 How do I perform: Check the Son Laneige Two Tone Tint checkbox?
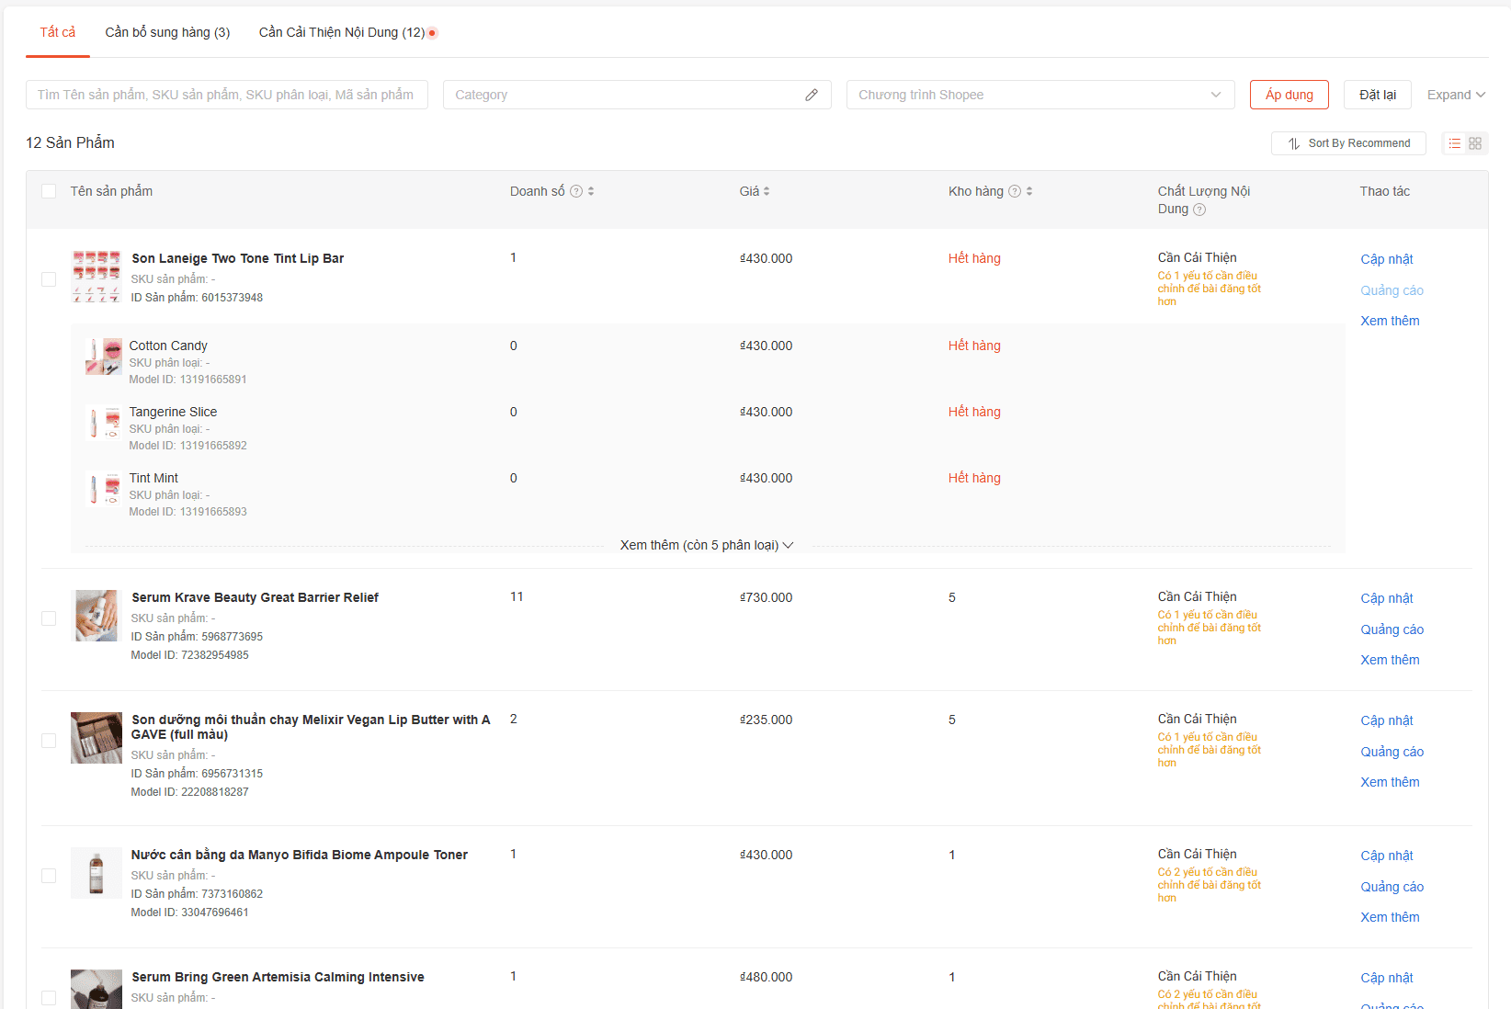pyautogui.click(x=49, y=279)
